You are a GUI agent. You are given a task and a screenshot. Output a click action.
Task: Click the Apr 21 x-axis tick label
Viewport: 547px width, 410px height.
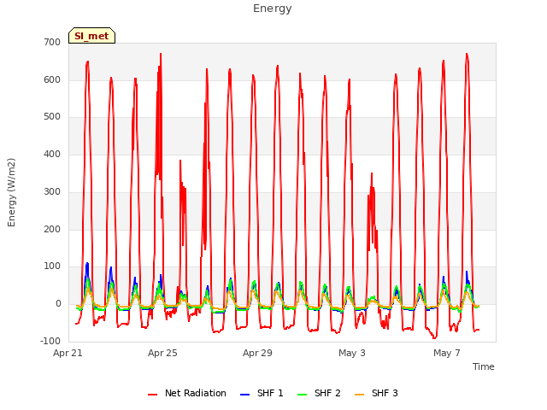(68, 353)
